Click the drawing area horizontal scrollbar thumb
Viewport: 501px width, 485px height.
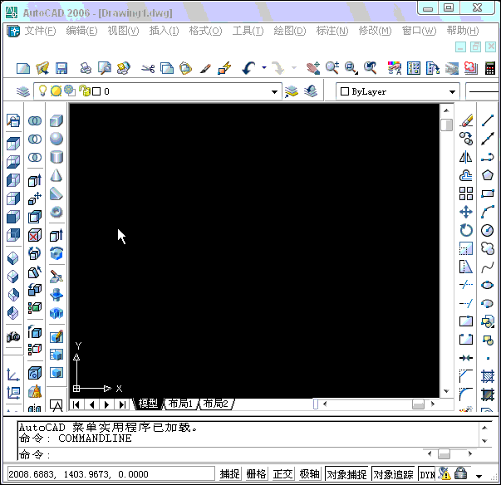click(x=418, y=404)
